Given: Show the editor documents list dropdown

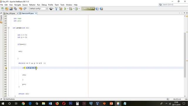Looking at the screenshot, I should (184, 13).
